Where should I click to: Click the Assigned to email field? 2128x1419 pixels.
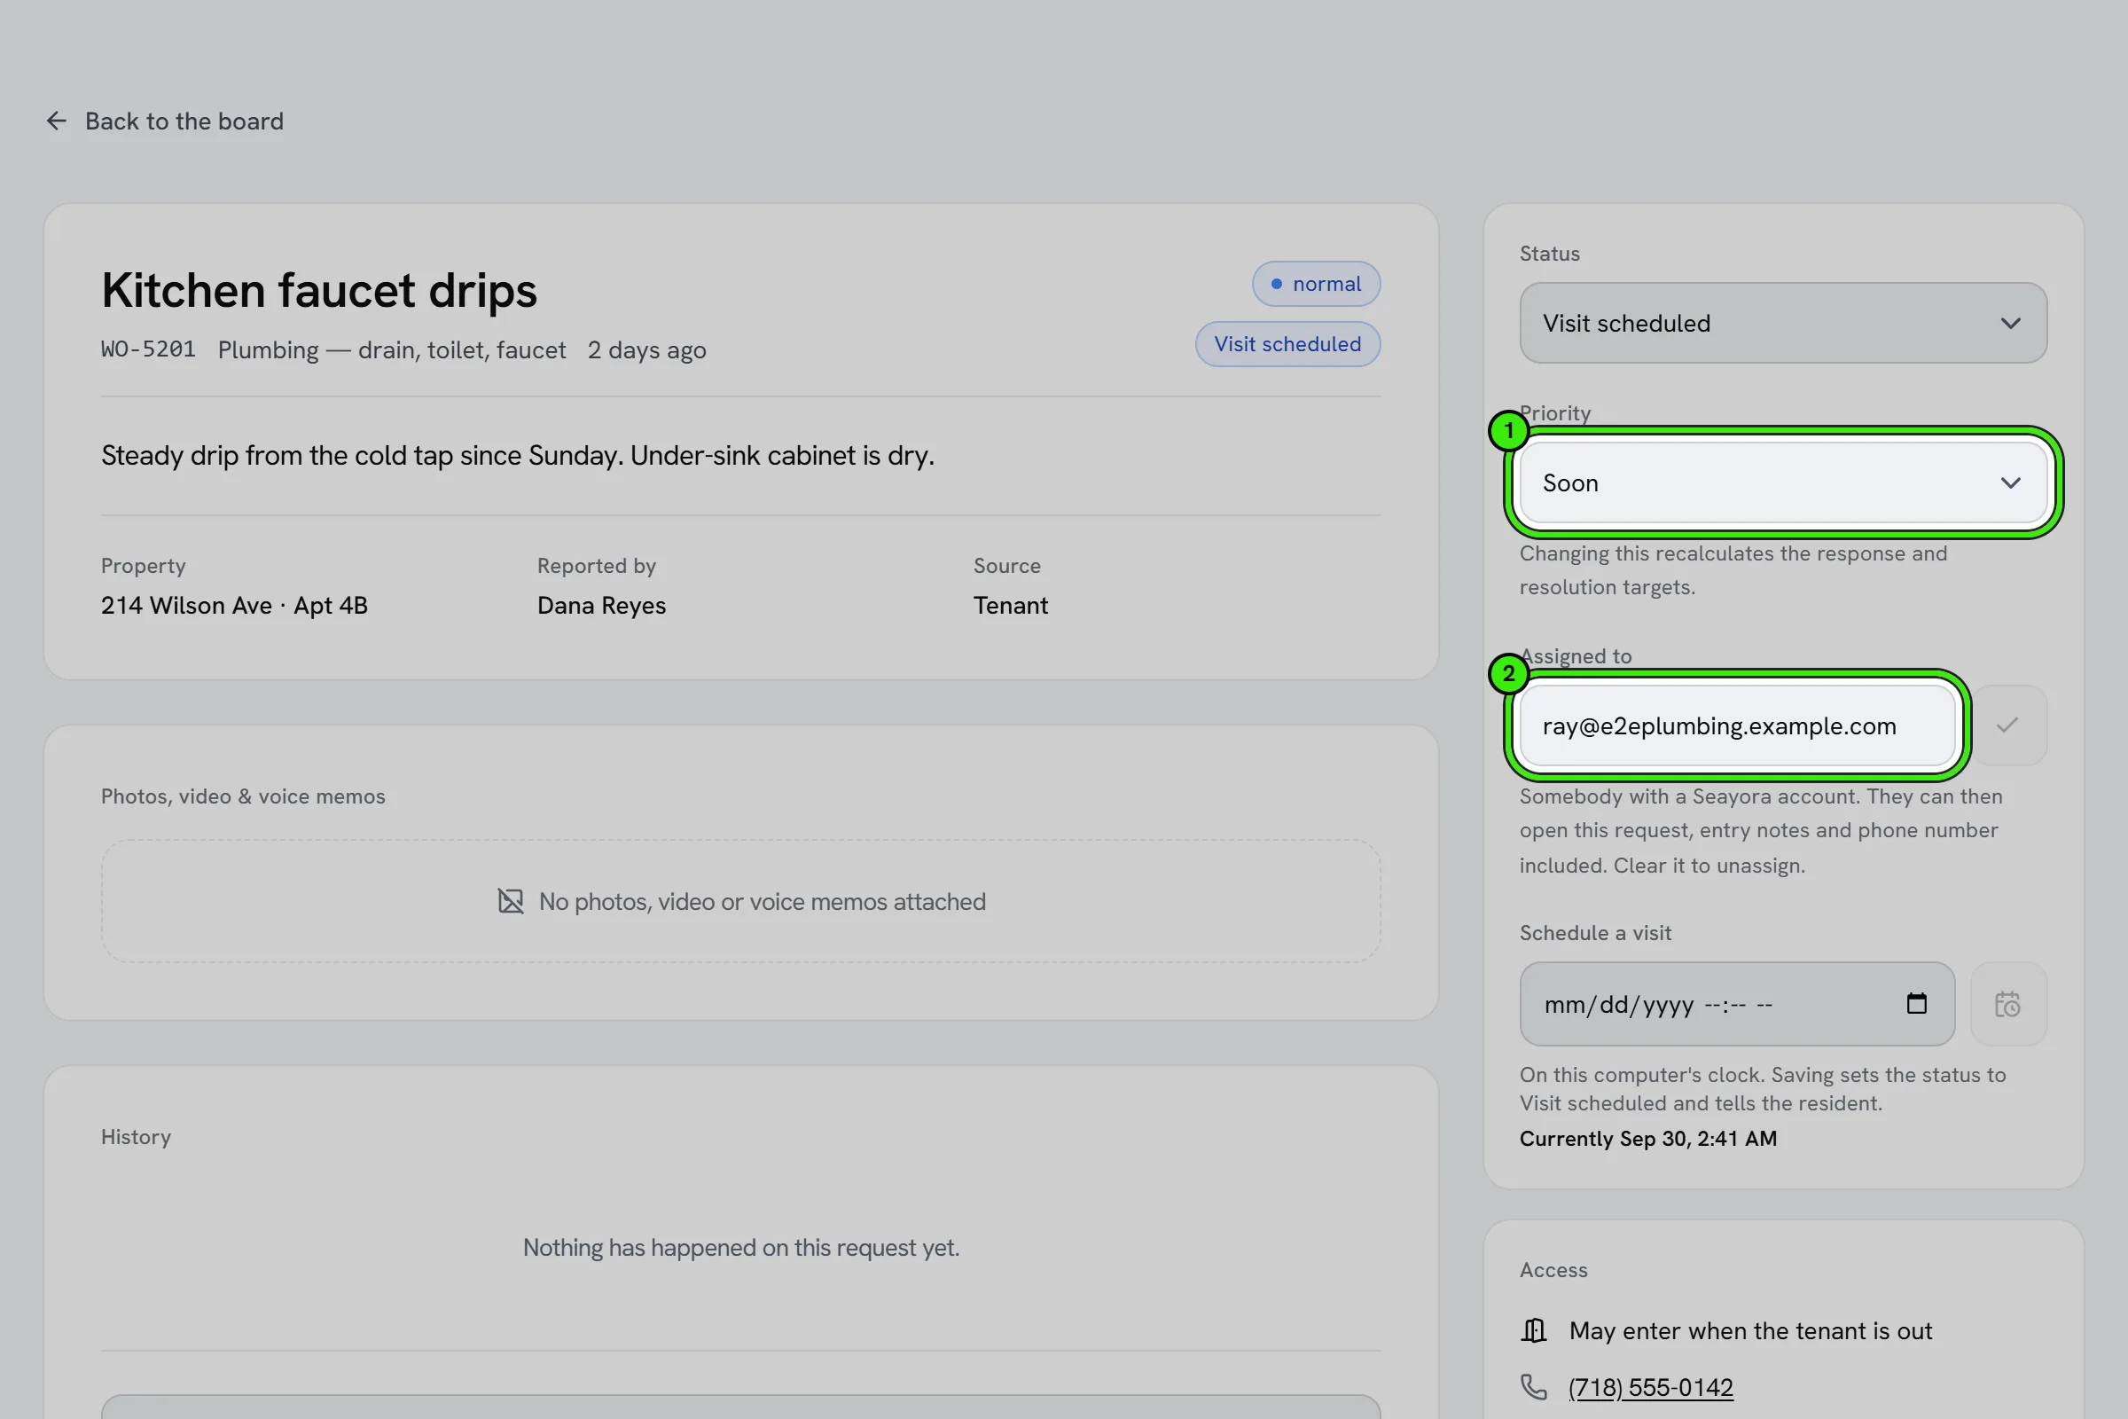pos(1737,725)
